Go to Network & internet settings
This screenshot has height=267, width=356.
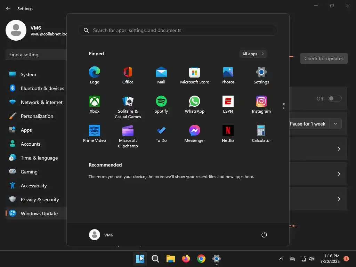(x=36, y=102)
